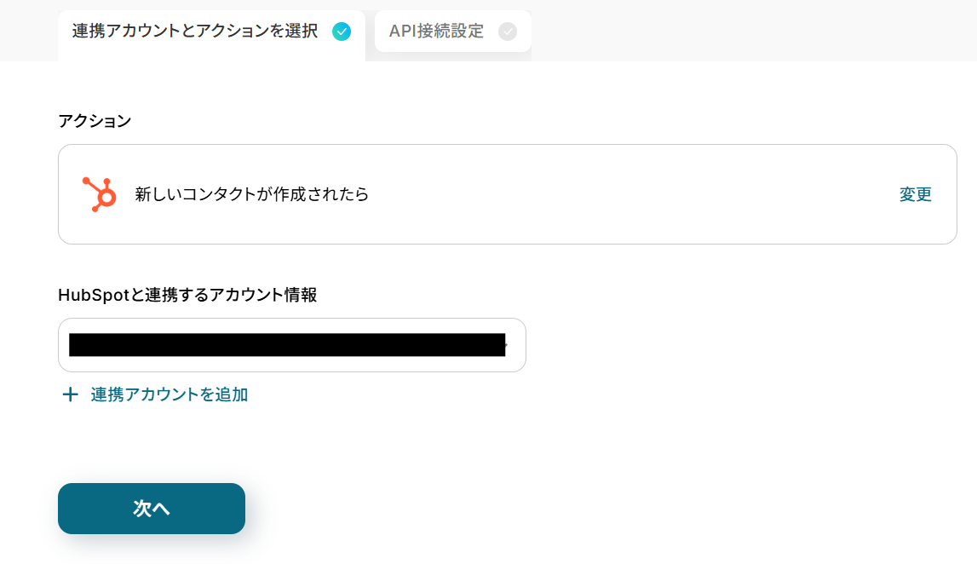Click the gray header strip right of the tabs

[x=750, y=30]
